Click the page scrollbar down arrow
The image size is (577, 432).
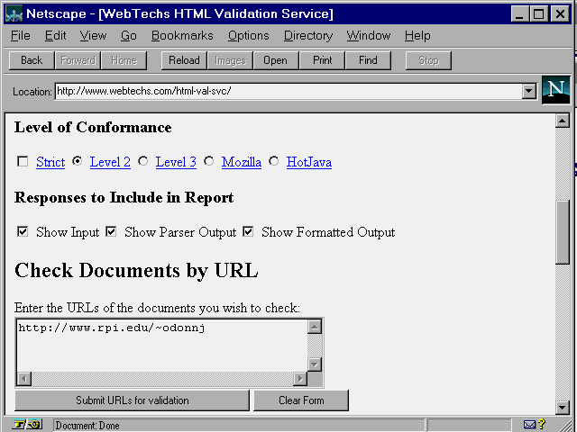[x=563, y=407]
